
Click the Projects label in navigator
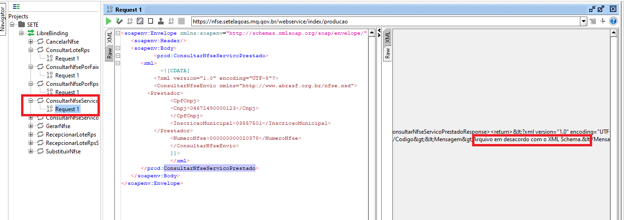18,16
